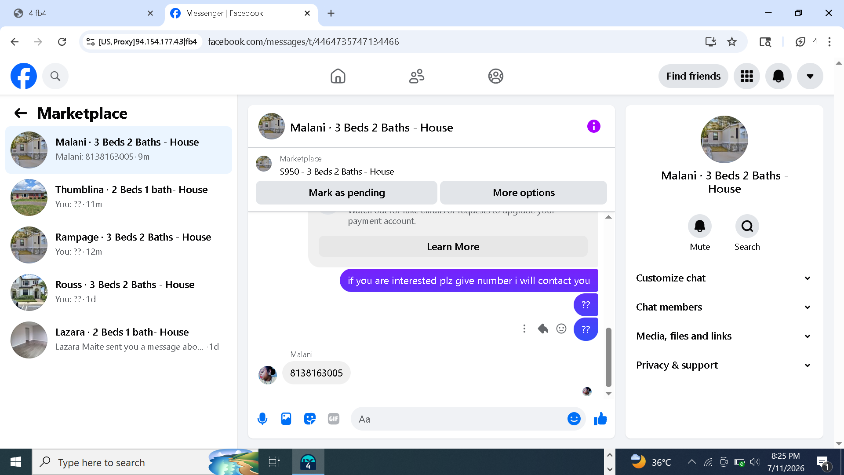Open the Windows Start menu
Image resolution: width=844 pixels, height=475 pixels.
point(16,462)
